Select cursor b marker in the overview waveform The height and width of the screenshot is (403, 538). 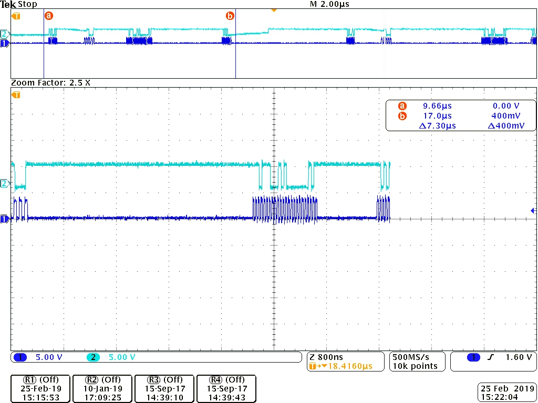(230, 16)
